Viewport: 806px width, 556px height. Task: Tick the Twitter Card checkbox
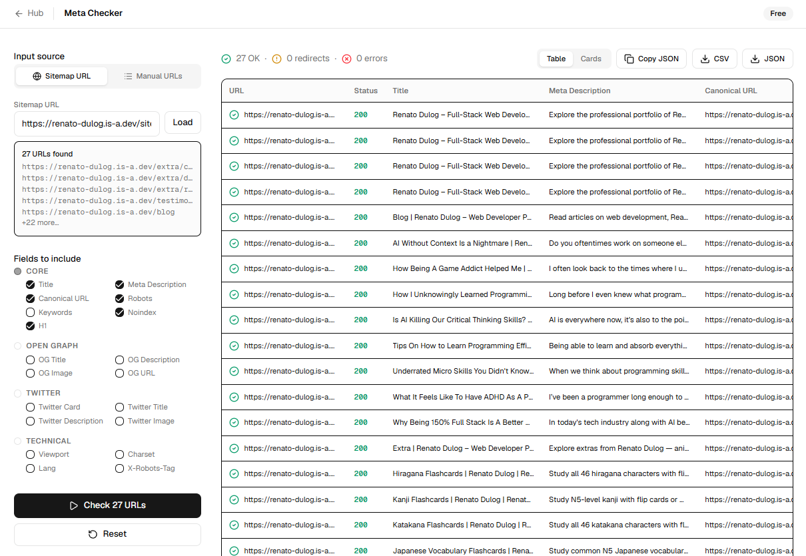tap(30, 407)
